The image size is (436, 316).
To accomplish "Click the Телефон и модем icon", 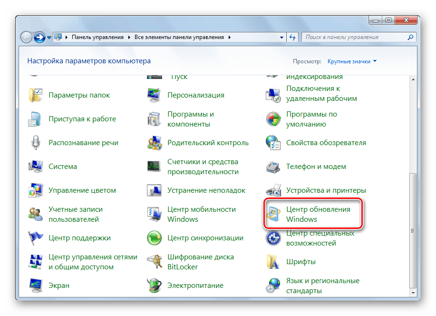I will [x=273, y=167].
